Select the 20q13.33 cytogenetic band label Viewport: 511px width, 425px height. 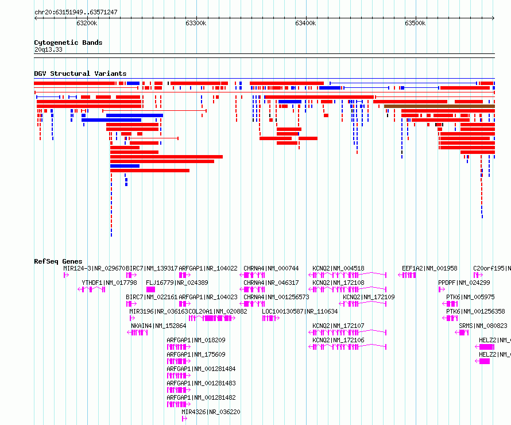pos(48,49)
